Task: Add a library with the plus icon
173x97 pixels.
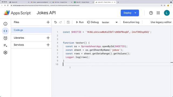Action: pyautogui.click(x=48, y=38)
